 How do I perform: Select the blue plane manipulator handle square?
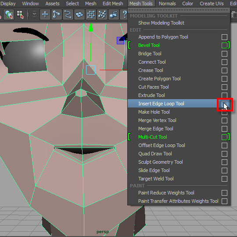click(x=120, y=40)
